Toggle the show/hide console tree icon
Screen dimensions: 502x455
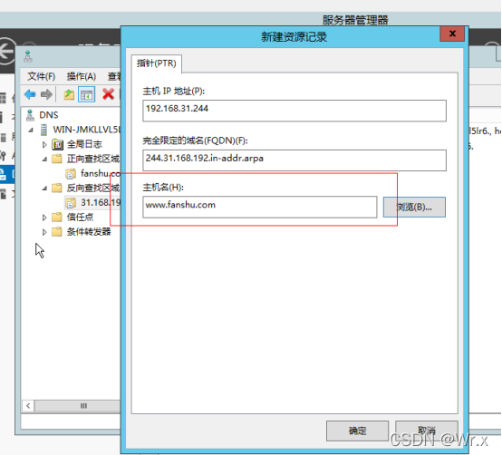(x=86, y=94)
